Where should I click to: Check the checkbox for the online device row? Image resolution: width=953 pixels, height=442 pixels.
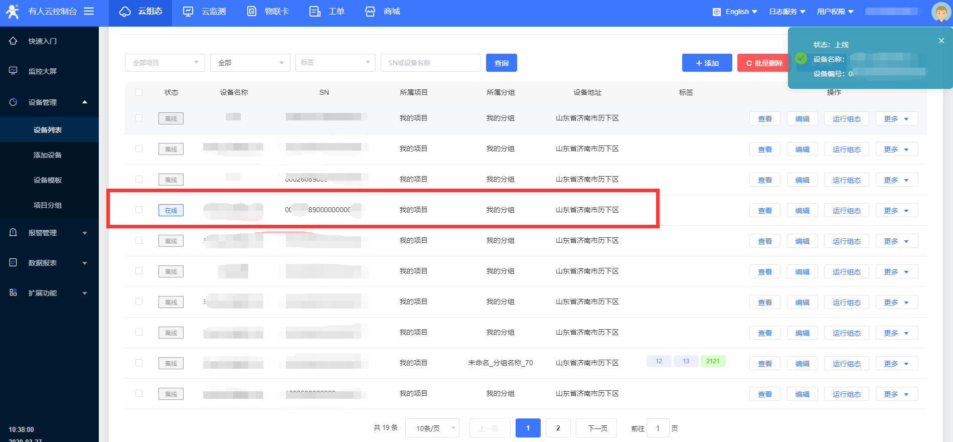coord(139,210)
